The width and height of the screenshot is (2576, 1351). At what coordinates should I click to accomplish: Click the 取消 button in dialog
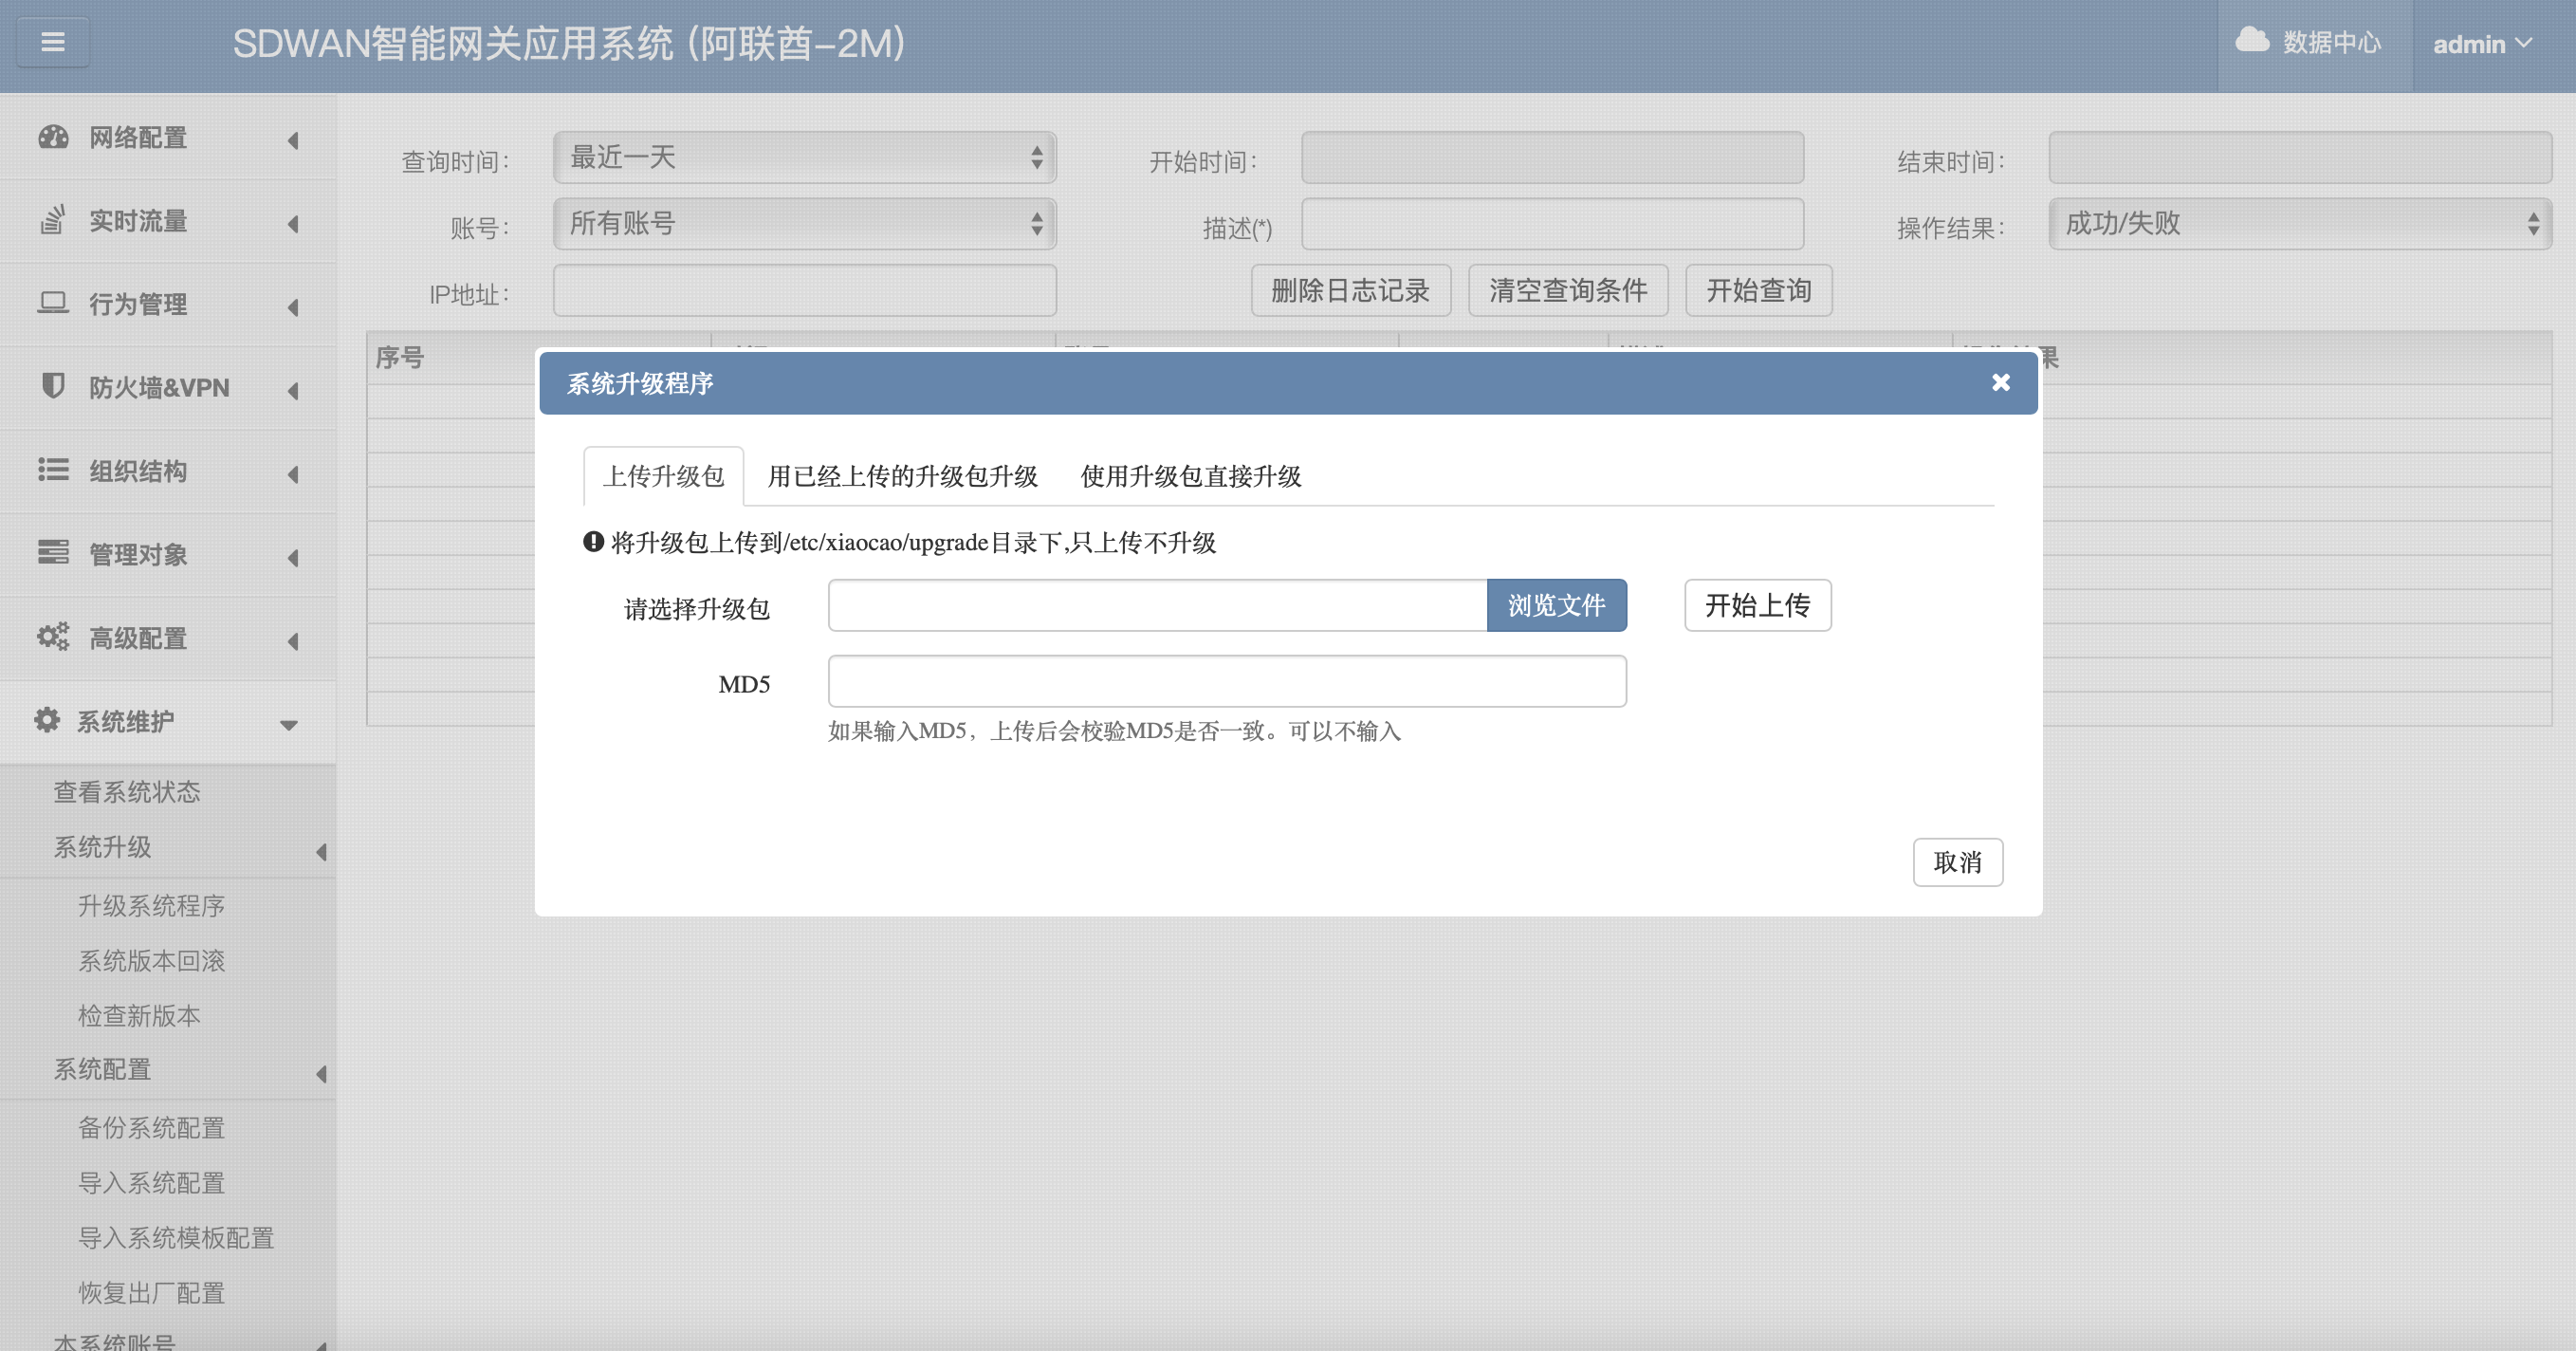1957,862
